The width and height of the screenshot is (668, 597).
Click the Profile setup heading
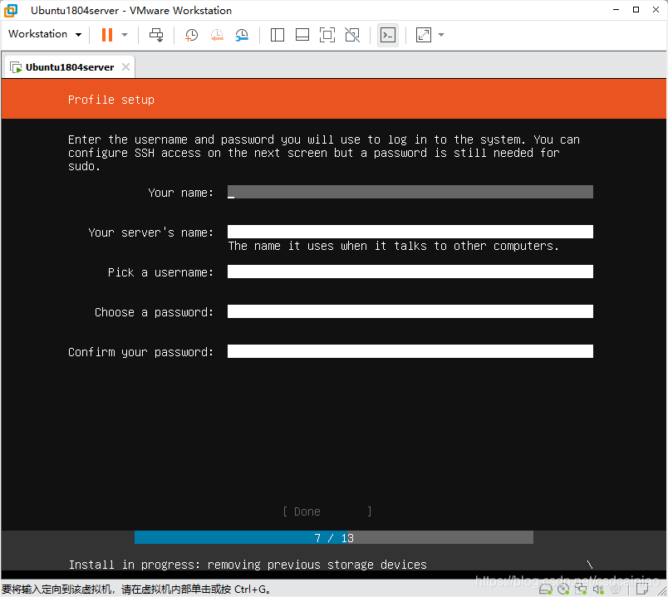(x=111, y=100)
